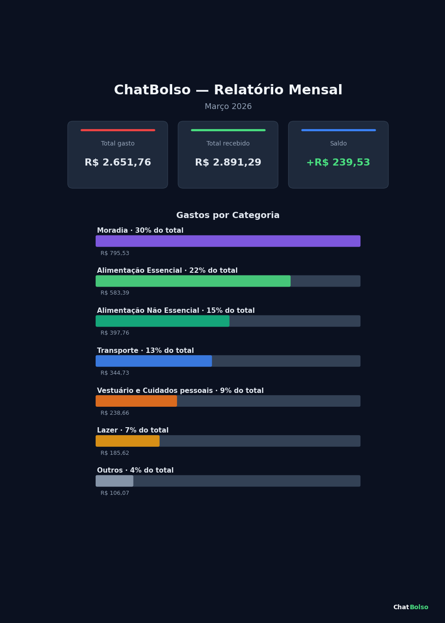445x623 pixels.
Task: Click the blue Transporte progress bar
Action: click(154, 361)
